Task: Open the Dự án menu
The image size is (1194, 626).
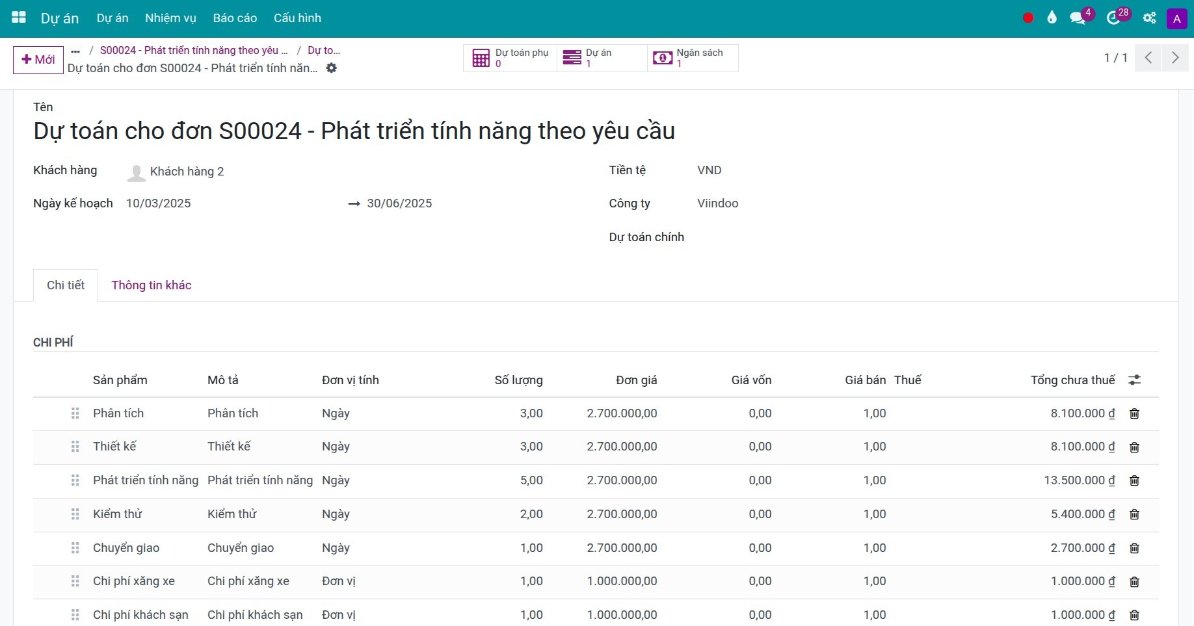Action: pyautogui.click(x=113, y=18)
